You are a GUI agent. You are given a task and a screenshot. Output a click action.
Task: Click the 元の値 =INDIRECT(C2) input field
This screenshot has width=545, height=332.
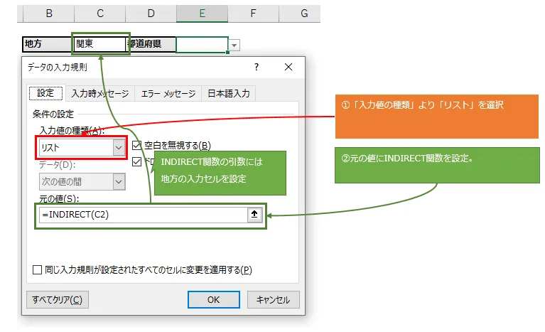pyautogui.click(x=144, y=215)
